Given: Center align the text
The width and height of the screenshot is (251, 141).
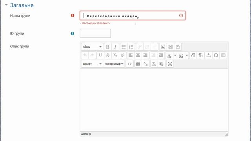Looking at the screenshot, I should click(x=138, y=55).
